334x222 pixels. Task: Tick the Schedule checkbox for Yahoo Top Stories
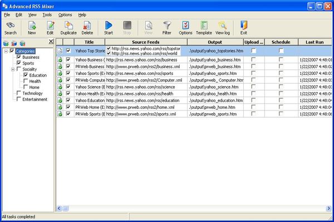[281, 51]
